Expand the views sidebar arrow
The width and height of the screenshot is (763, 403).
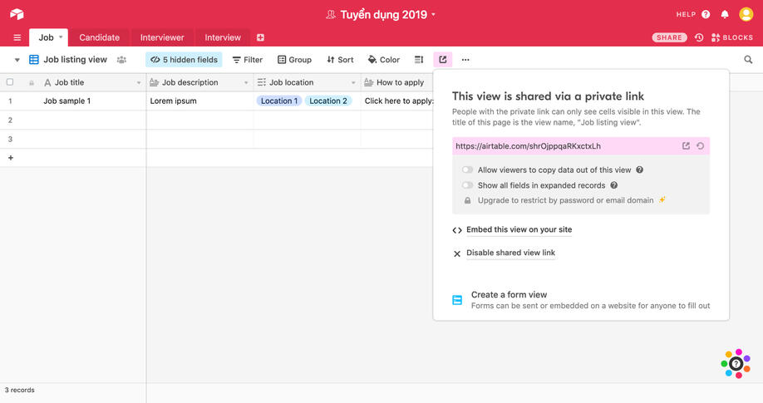pyautogui.click(x=17, y=60)
